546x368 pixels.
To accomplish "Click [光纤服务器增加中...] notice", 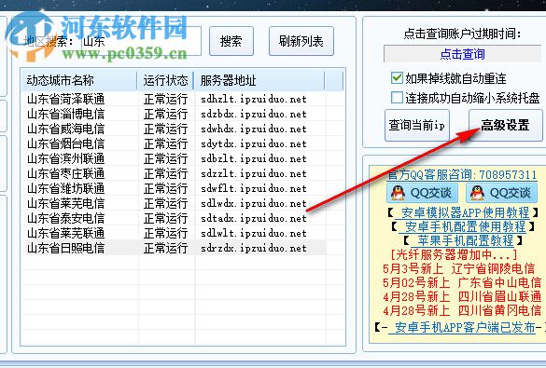I will (455, 255).
